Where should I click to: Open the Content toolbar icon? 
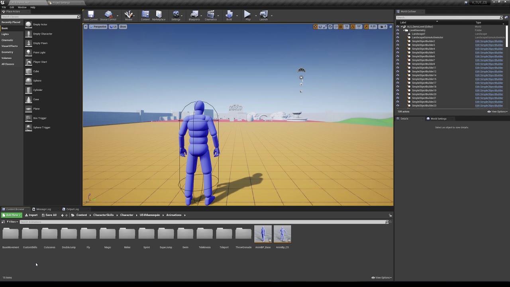(145, 16)
